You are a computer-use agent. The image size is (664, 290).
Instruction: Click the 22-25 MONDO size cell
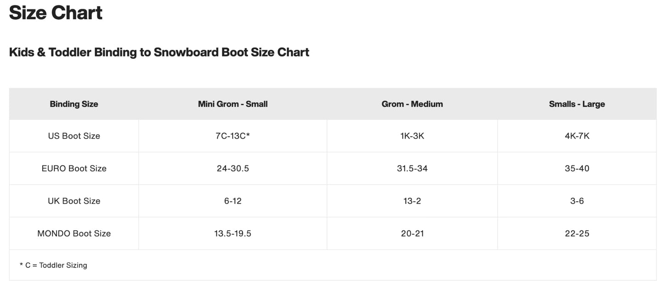(577, 233)
